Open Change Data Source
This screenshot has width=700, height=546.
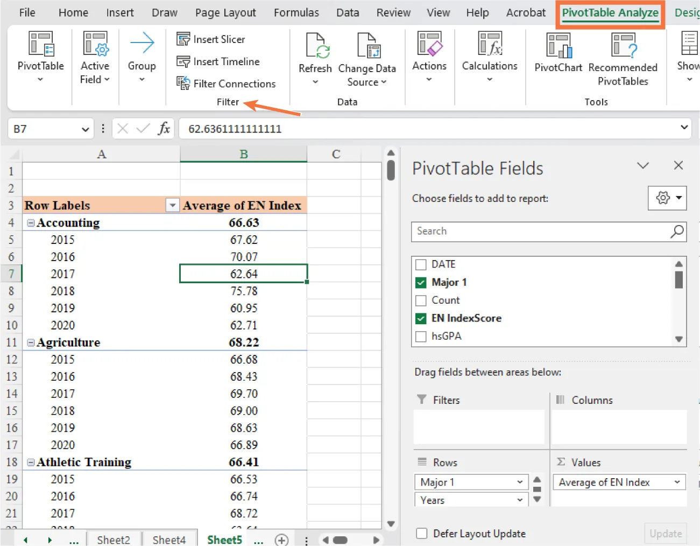tap(367, 45)
